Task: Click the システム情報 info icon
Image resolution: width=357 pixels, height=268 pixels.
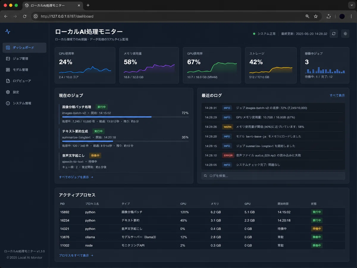Action: (x=8, y=103)
